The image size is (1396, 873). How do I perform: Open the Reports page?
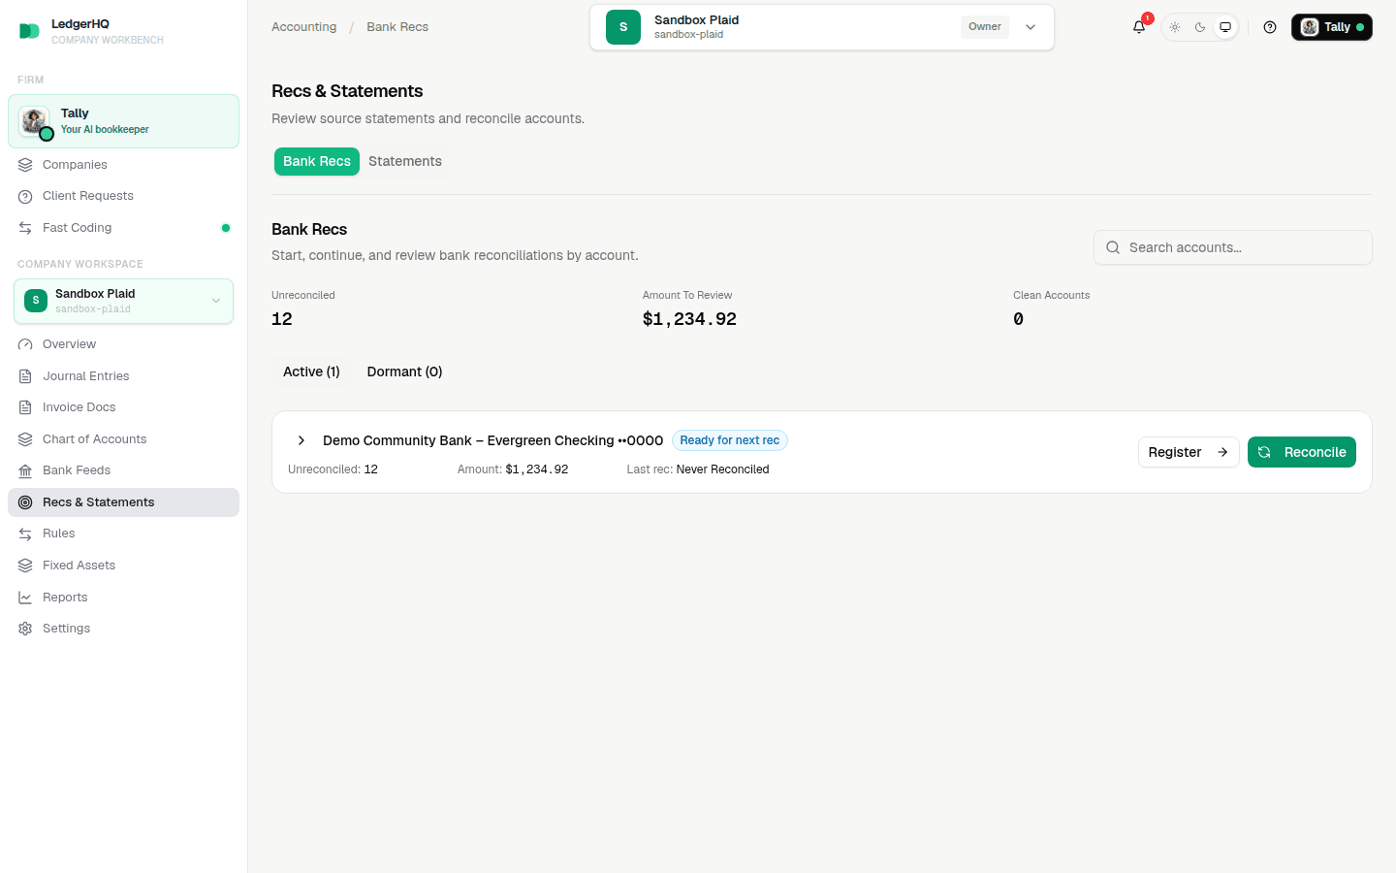(x=123, y=598)
